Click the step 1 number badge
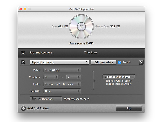 23,53
